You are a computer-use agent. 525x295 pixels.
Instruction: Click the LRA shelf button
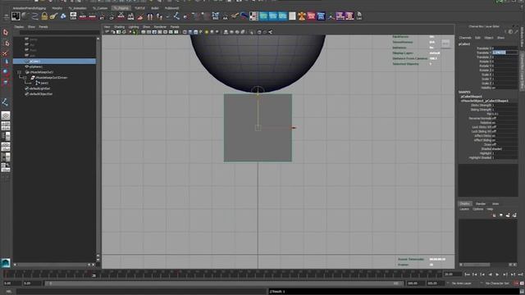(x=73, y=16)
